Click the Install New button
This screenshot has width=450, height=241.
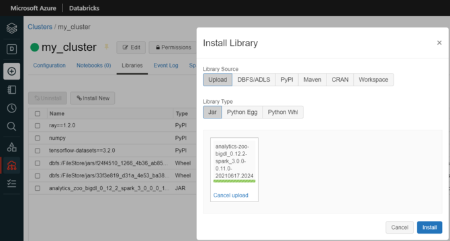pyautogui.click(x=93, y=98)
